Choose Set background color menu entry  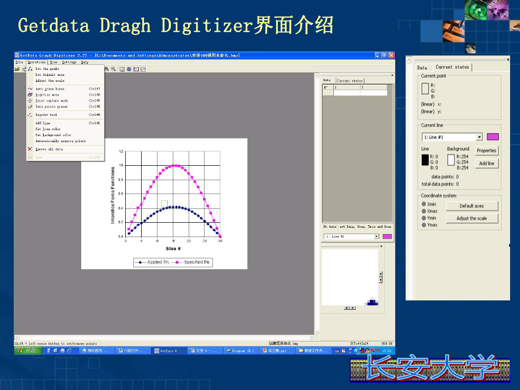click(65, 135)
